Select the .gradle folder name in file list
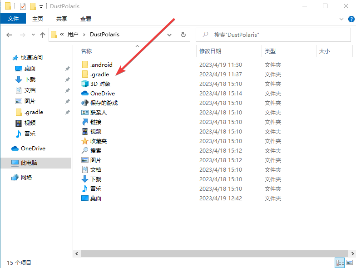Image resolution: width=356 pixels, height=268 pixels. (x=100, y=74)
